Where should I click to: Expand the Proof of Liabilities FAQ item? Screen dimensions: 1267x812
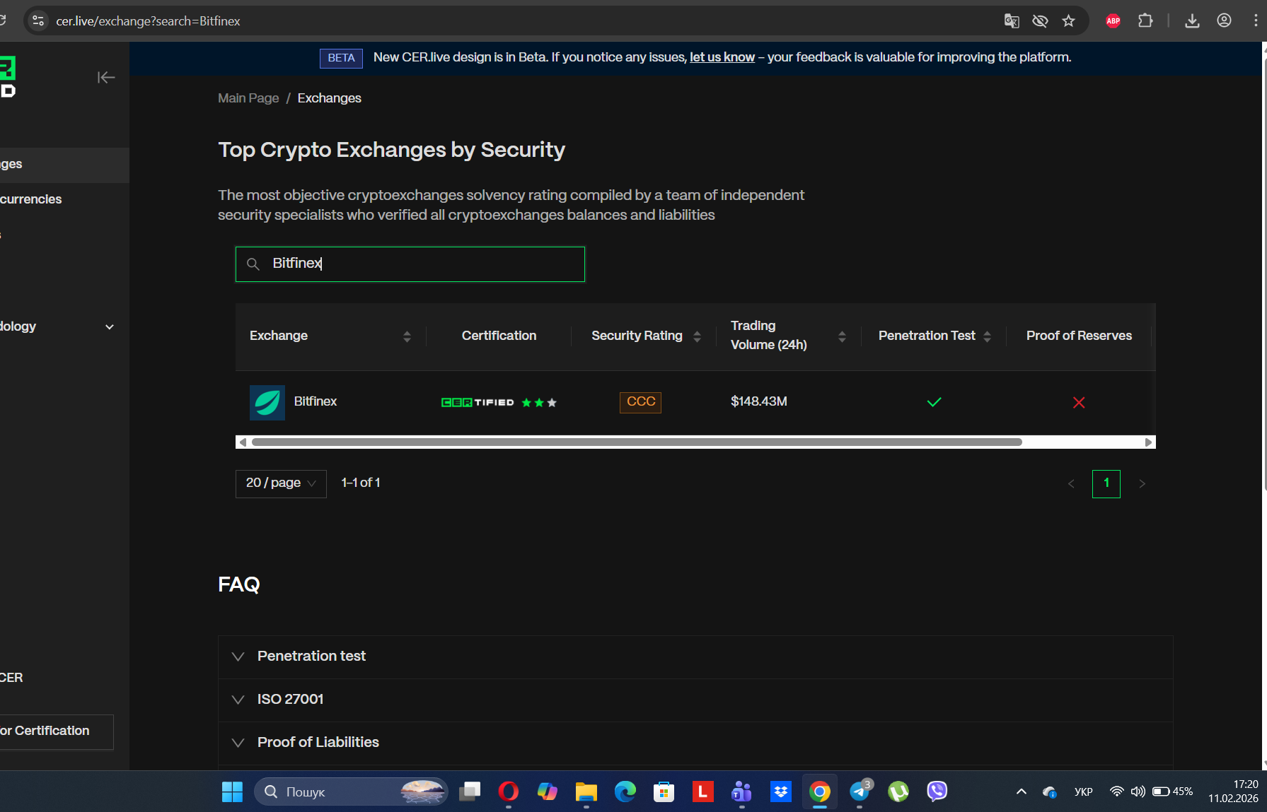point(695,743)
